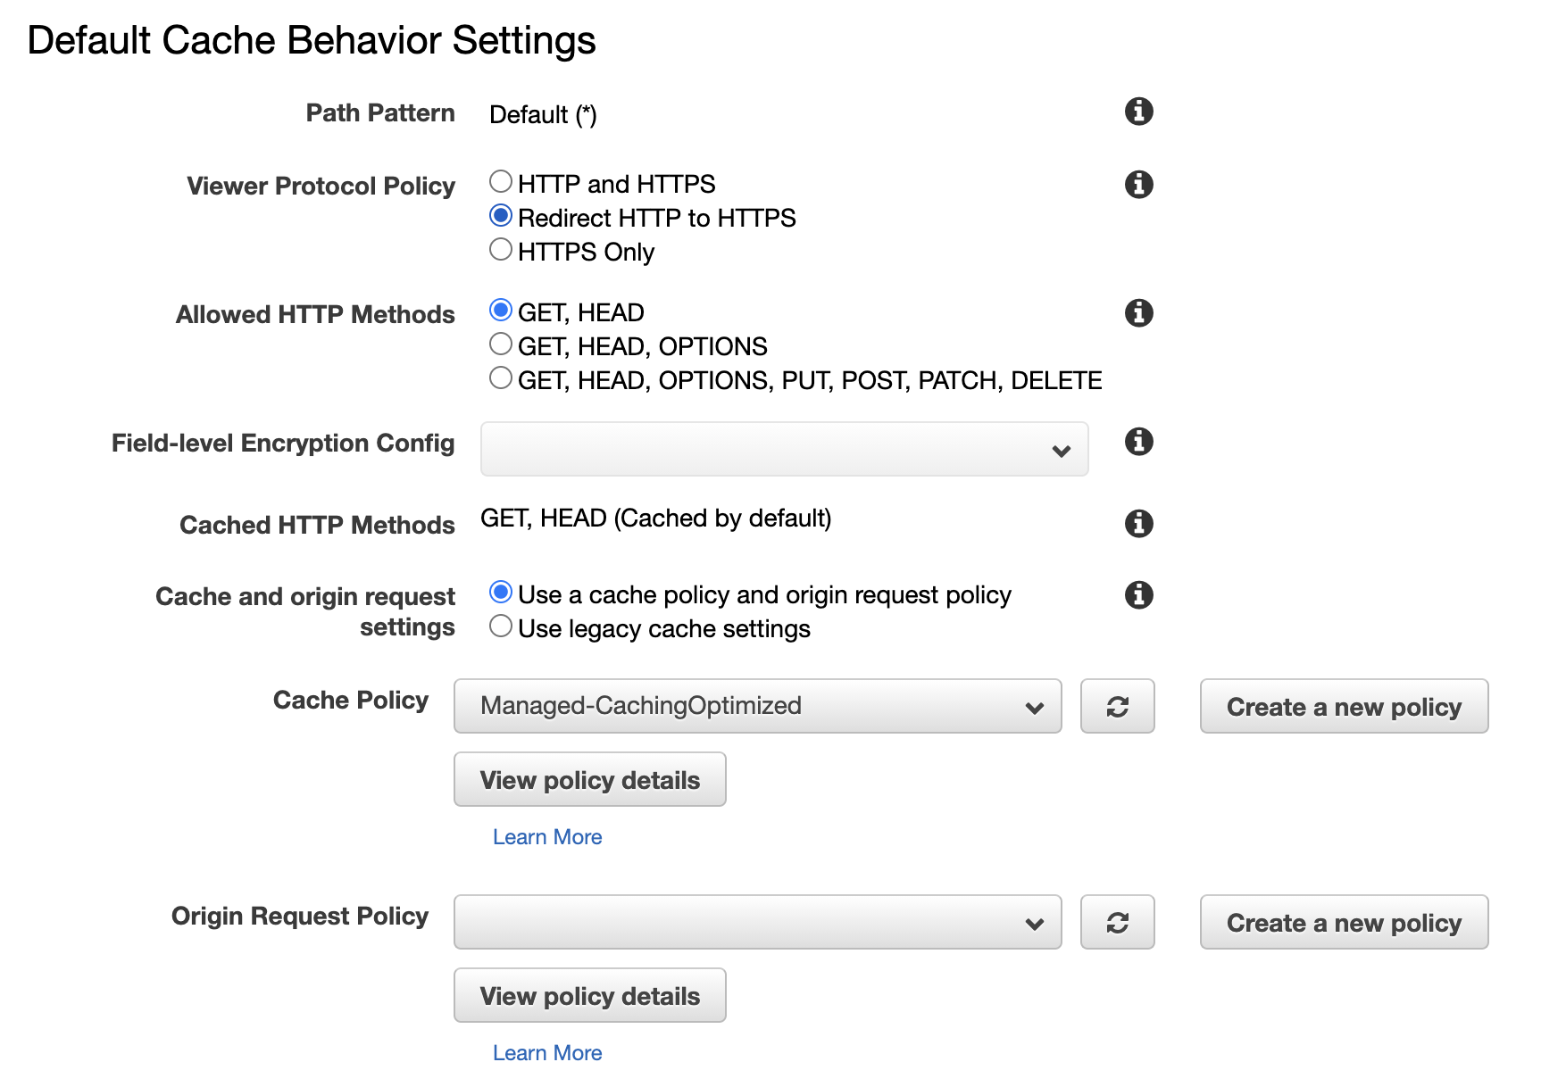Select the HTTP and HTTPS option
The height and width of the screenshot is (1087, 1566).
click(x=501, y=182)
